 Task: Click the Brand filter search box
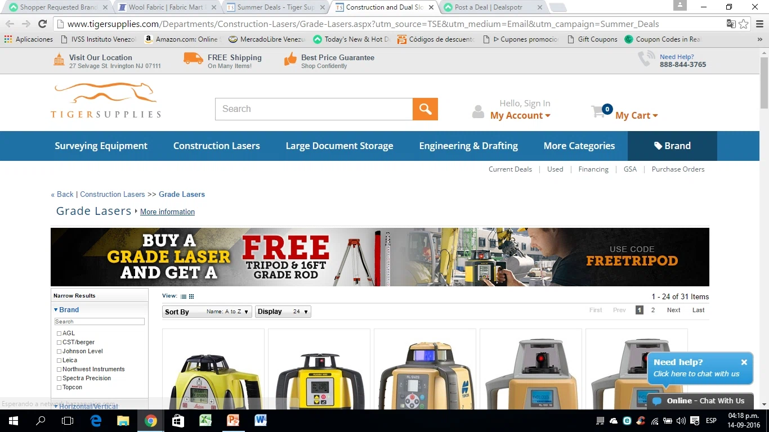click(x=100, y=322)
